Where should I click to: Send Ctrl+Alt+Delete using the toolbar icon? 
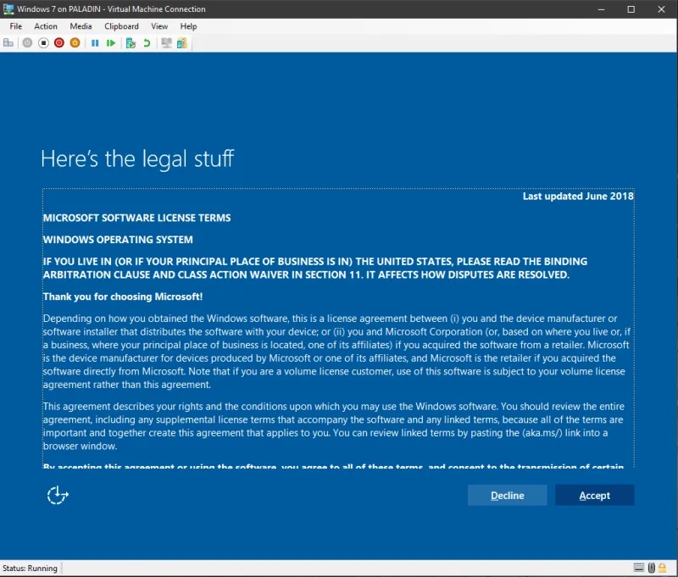8,43
